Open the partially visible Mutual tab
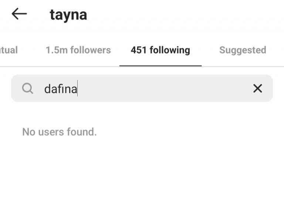Image resolution: width=284 pixels, height=209 pixels. click(x=9, y=50)
